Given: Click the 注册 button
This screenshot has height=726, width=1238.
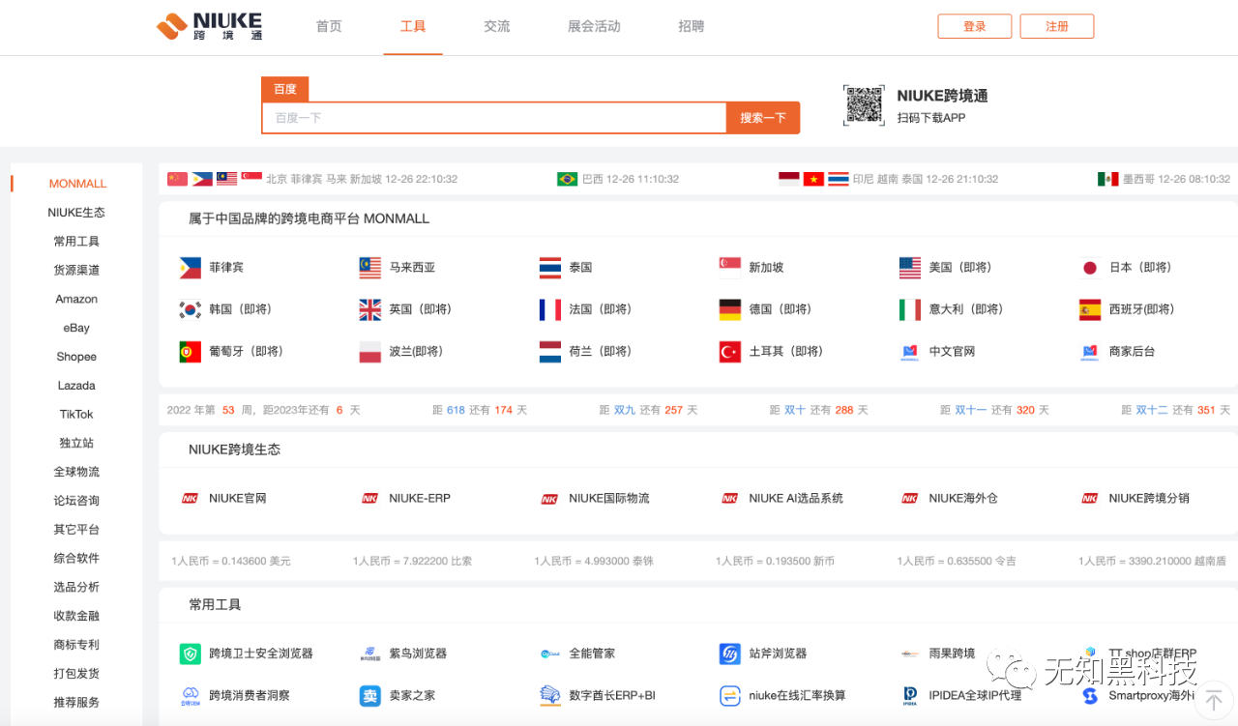Looking at the screenshot, I should point(1057,26).
